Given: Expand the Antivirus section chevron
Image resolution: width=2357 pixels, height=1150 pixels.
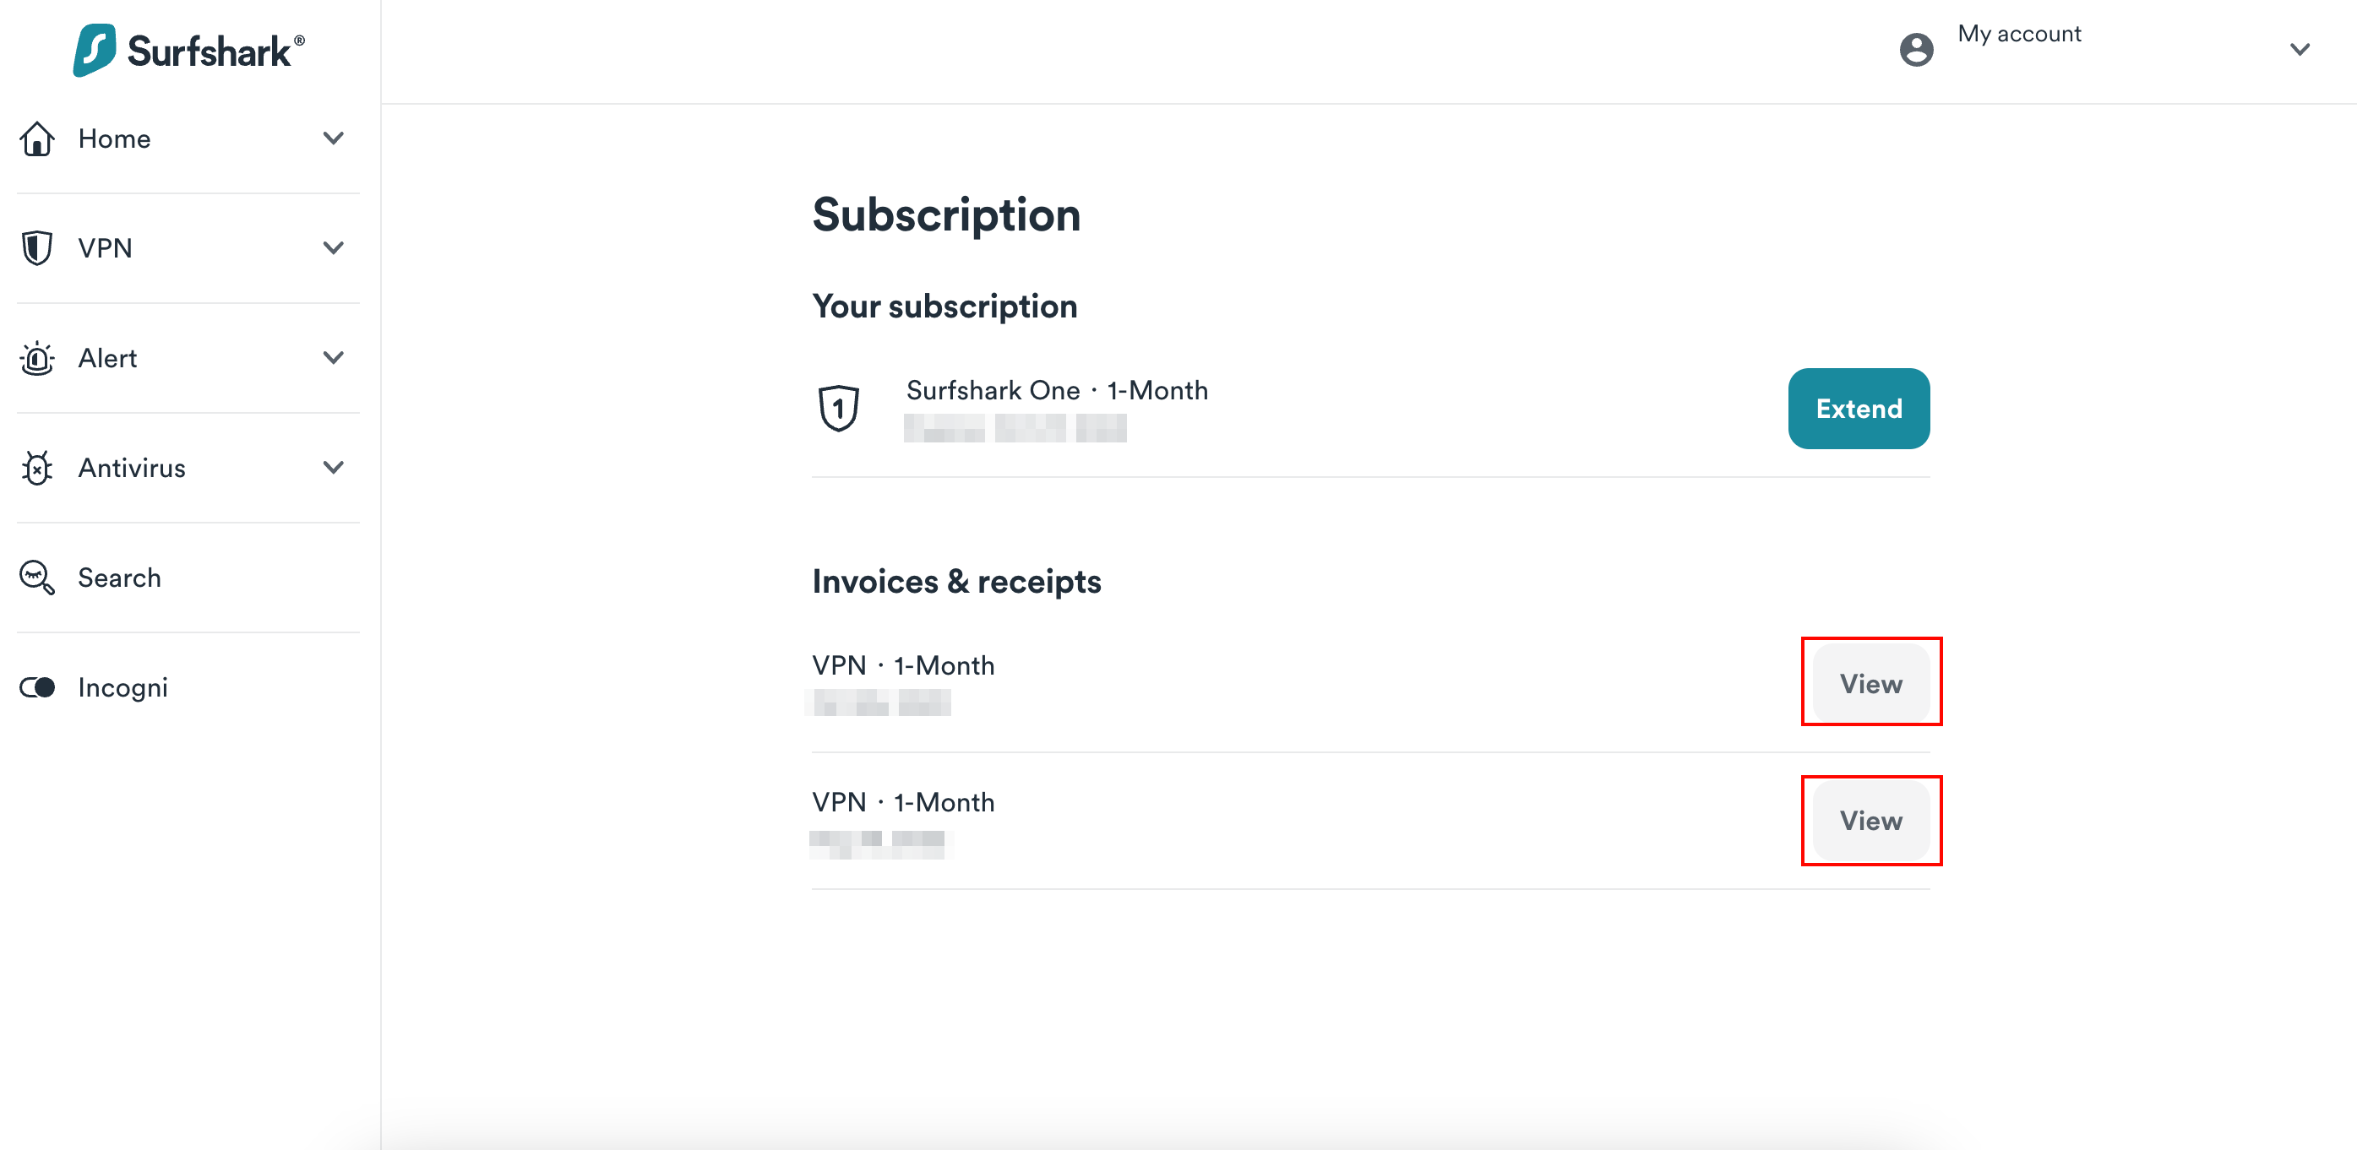Looking at the screenshot, I should pos(333,468).
